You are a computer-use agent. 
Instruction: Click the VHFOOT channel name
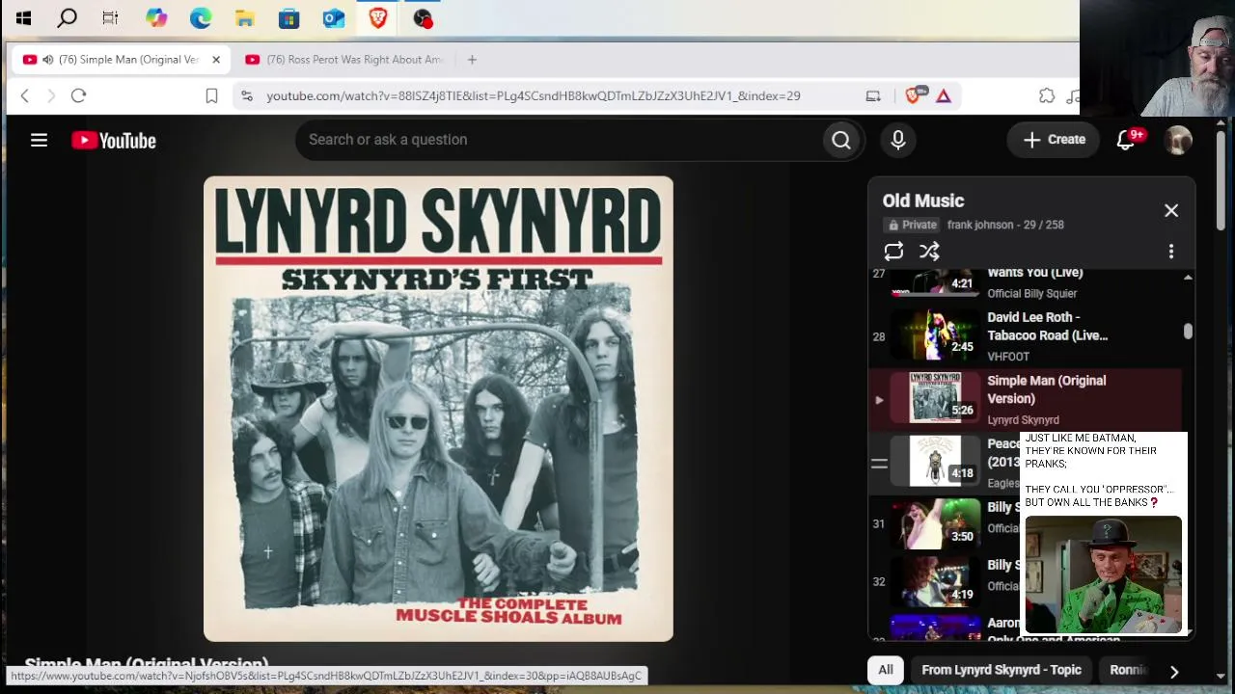[x=1008, y=357]
